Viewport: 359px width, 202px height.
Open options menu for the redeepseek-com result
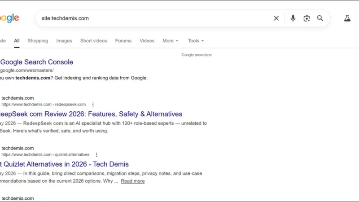(x=93, y=105)
